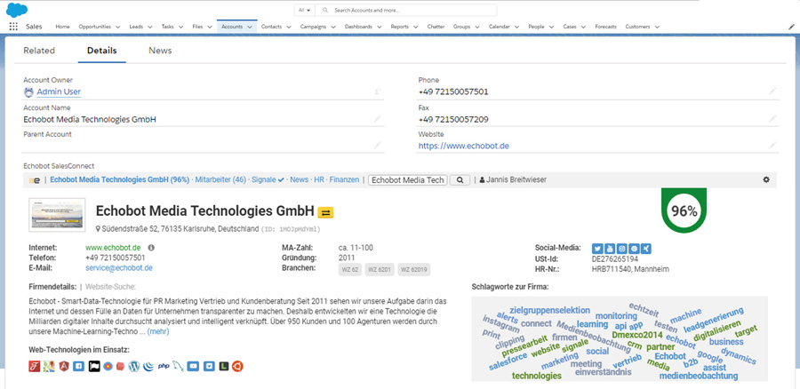Click the Website-Suche tab label
Image resolution: width=800 pixels, height=389 pixels.
pyautogui.click(x=111, y=287)
